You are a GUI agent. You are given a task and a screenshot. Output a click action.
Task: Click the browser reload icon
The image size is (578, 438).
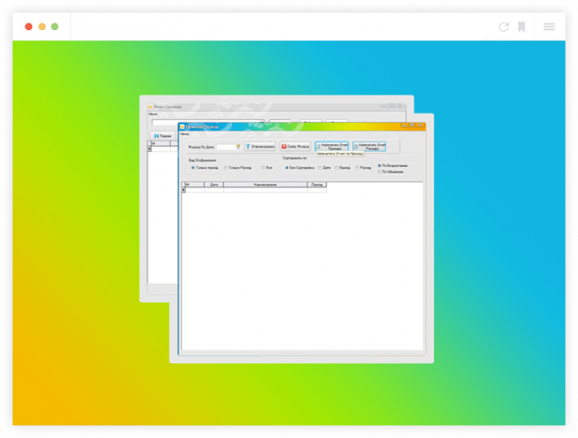504,27
